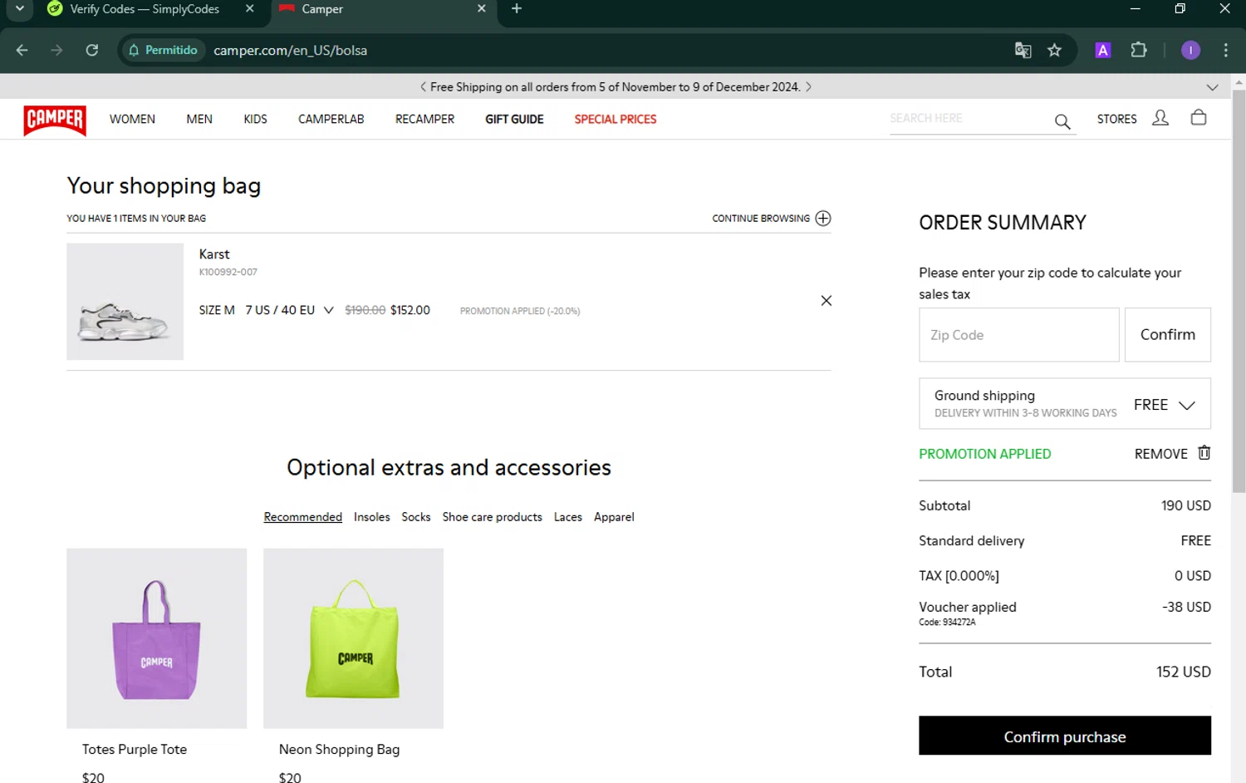The image size is (1246, 783).
Task: Click the Confirm purchase button
Action: point(1064,736)
